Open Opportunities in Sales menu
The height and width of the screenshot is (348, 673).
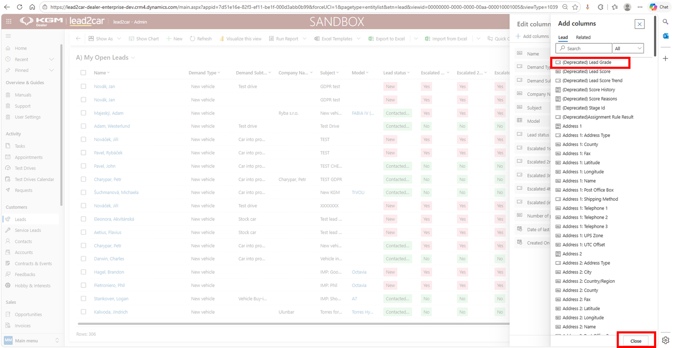coord(28,314)
